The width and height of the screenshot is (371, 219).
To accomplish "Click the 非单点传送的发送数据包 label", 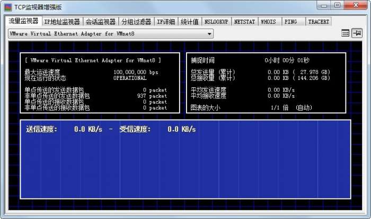I will coord(57,96).
